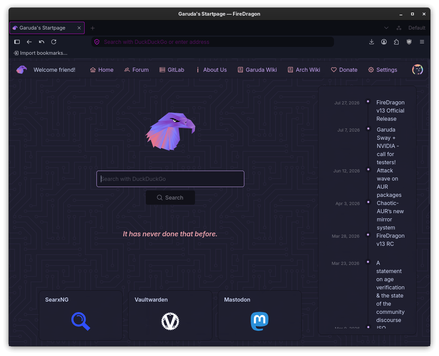The image size is (439, 356).
Task: Click the Apr 3, 2026 date
Action: [348, 204]
